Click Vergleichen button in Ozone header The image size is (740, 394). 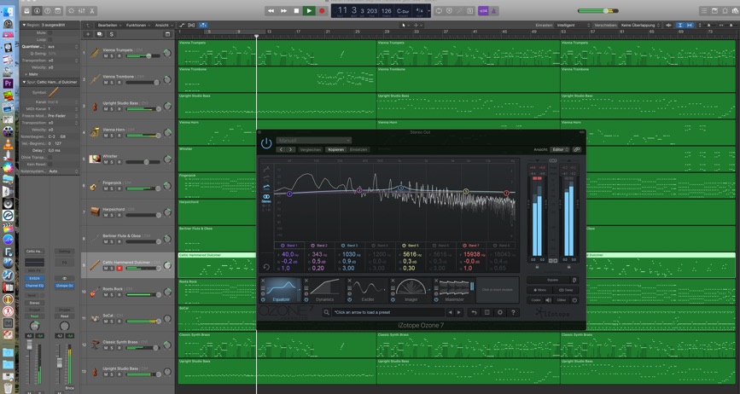click(311, 149)
